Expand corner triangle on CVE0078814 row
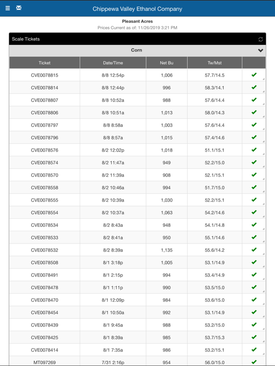Viewport: 275px width, 366px height. coord(264,91)
